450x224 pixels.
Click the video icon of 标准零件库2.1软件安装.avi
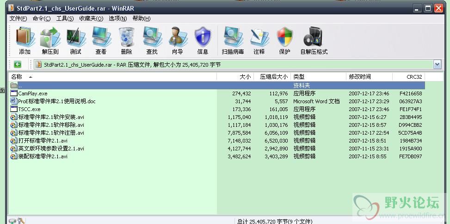(14, 117)
